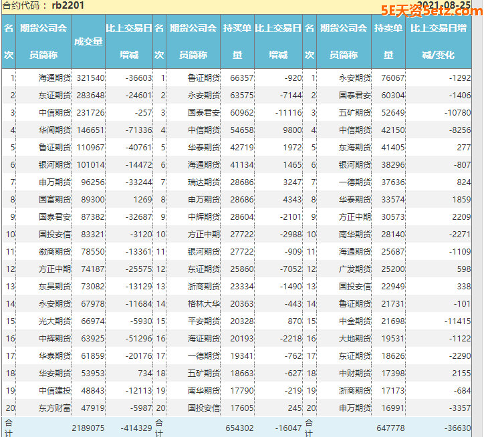Select total volume 2189075

[88, 428]
